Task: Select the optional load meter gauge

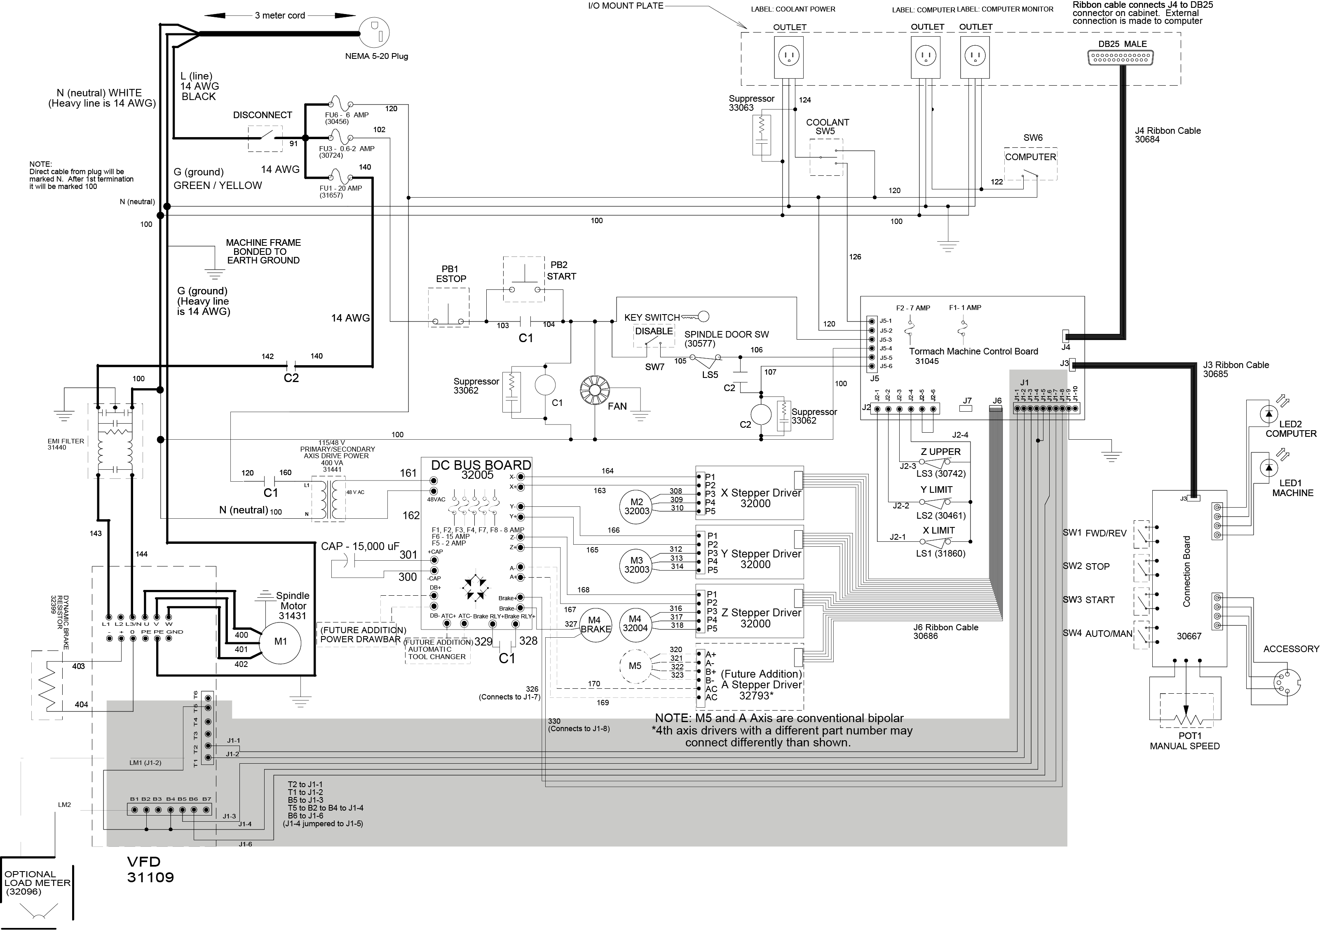Action: (38, 911)
